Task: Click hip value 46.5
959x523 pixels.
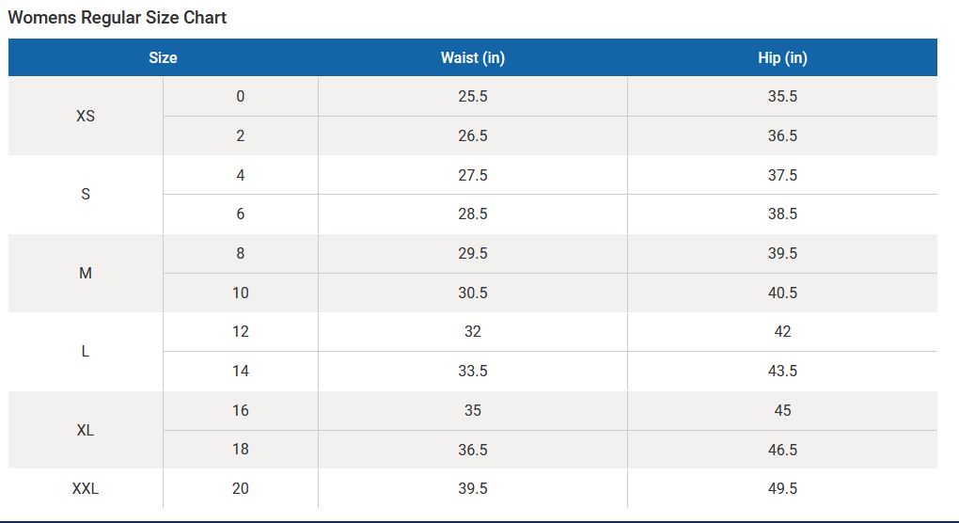Action: click(x=782, y=450)
